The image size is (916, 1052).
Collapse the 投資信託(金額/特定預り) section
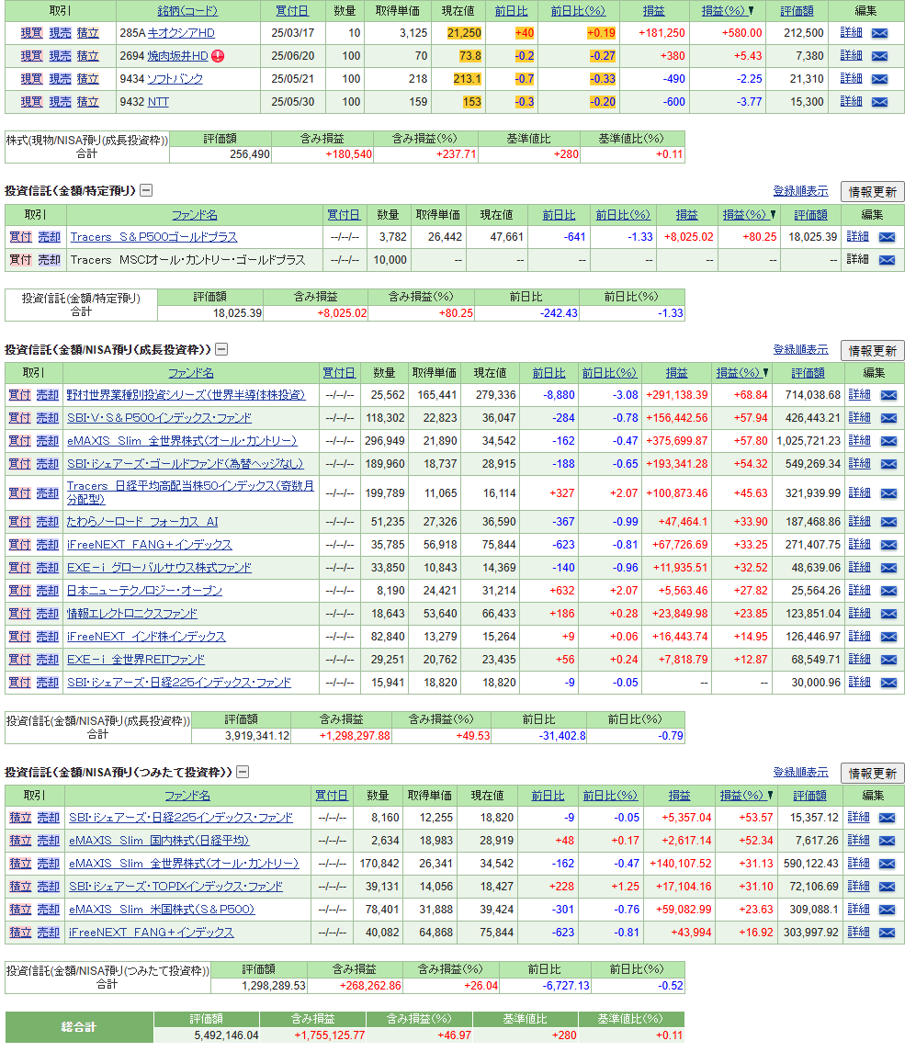pyautogui.click(x=146, y=191)
